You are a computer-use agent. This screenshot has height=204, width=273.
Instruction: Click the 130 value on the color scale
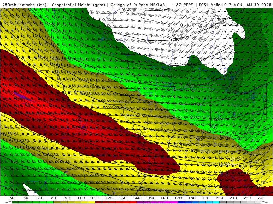click(x=123, y=198)
